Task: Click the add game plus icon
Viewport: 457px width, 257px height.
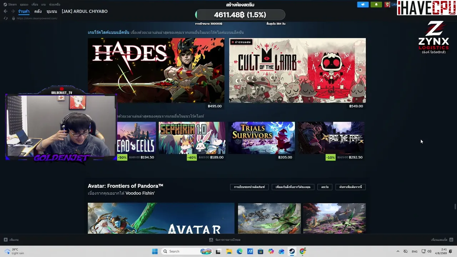Action: tap(5, 240)
